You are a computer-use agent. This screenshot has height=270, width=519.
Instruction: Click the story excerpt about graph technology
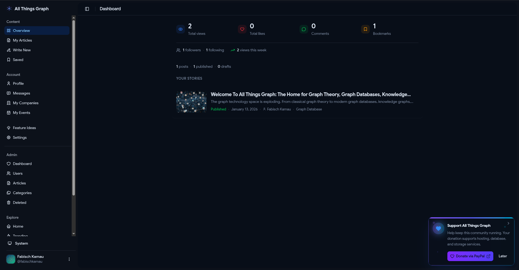[x=312, y=102]
